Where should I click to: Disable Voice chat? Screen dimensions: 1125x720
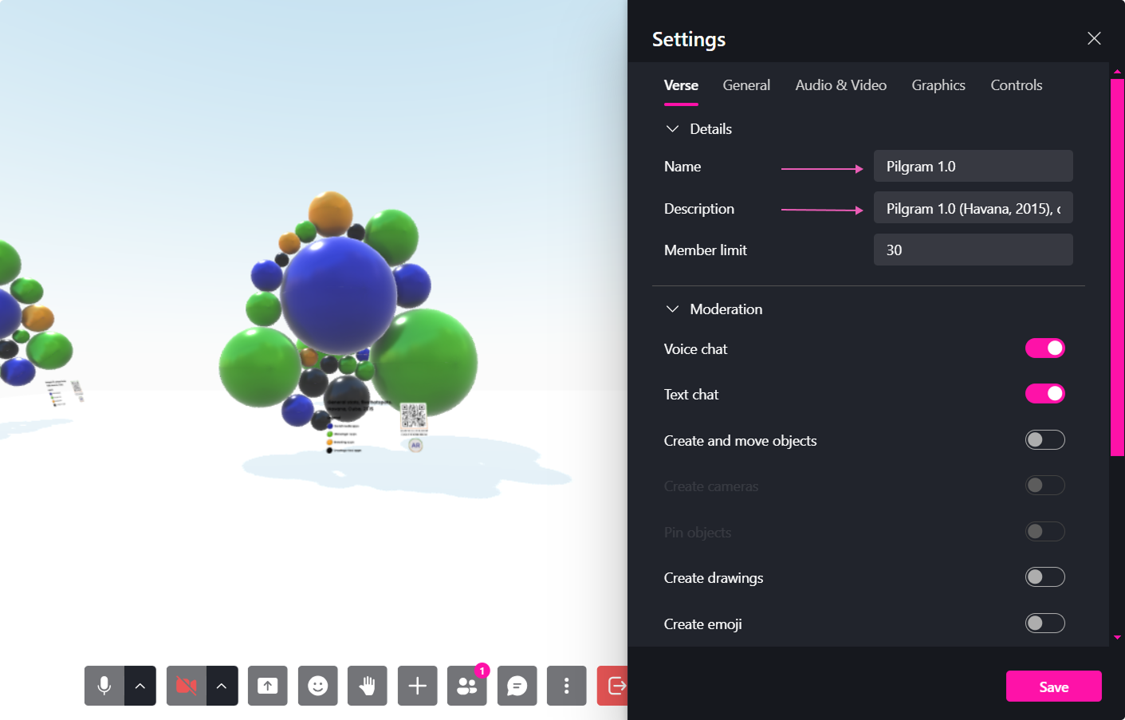(1044, 348)
